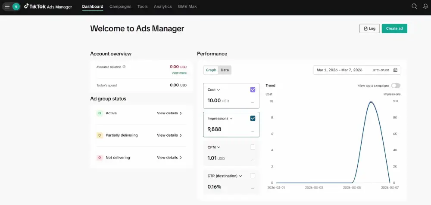Toggle View top 5 campaigns switch
Image resolution: width=431 pixels, height=205 pixels.
point(396,86)
